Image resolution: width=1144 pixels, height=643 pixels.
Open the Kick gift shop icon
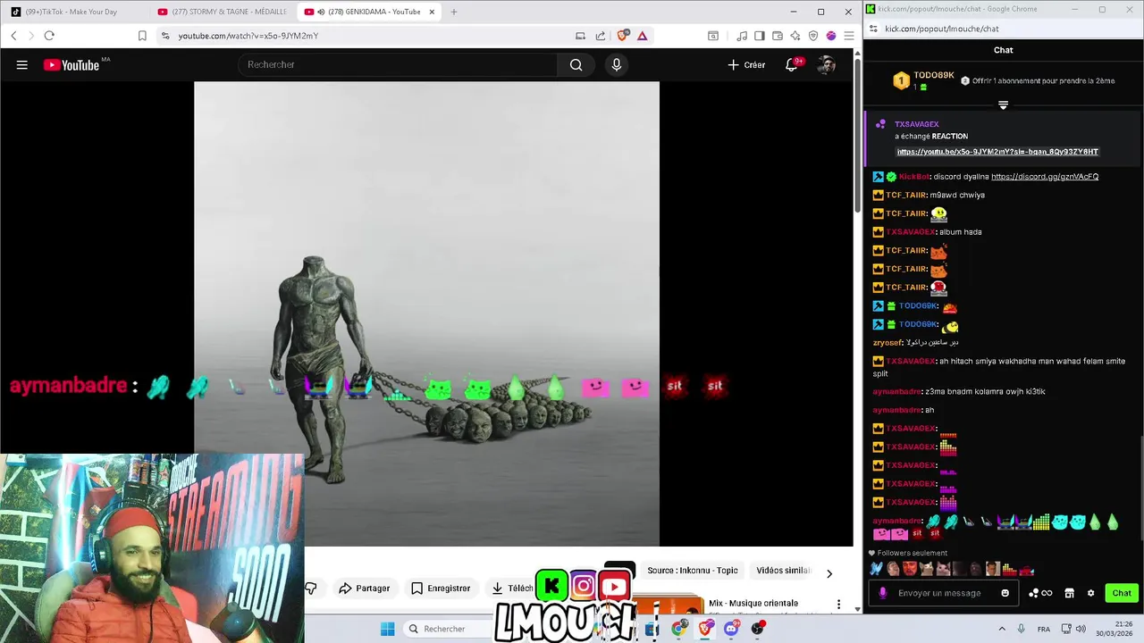pyautogui.click(x=1069, y=593)
